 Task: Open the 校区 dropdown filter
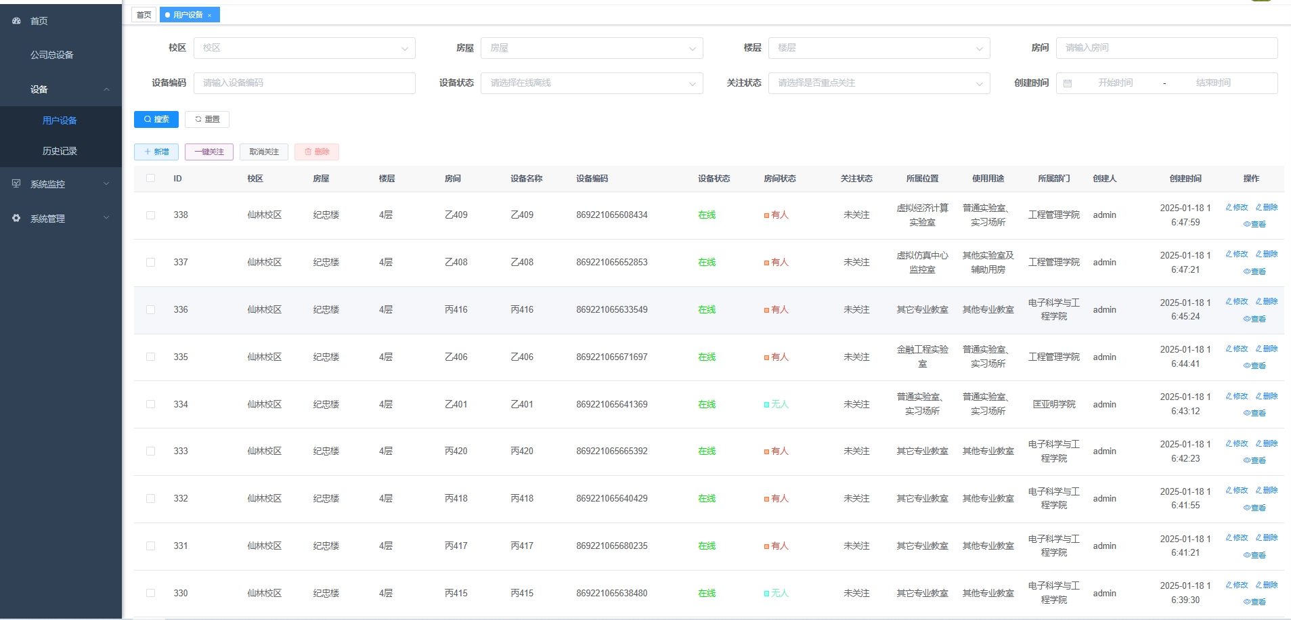point(305,48)
